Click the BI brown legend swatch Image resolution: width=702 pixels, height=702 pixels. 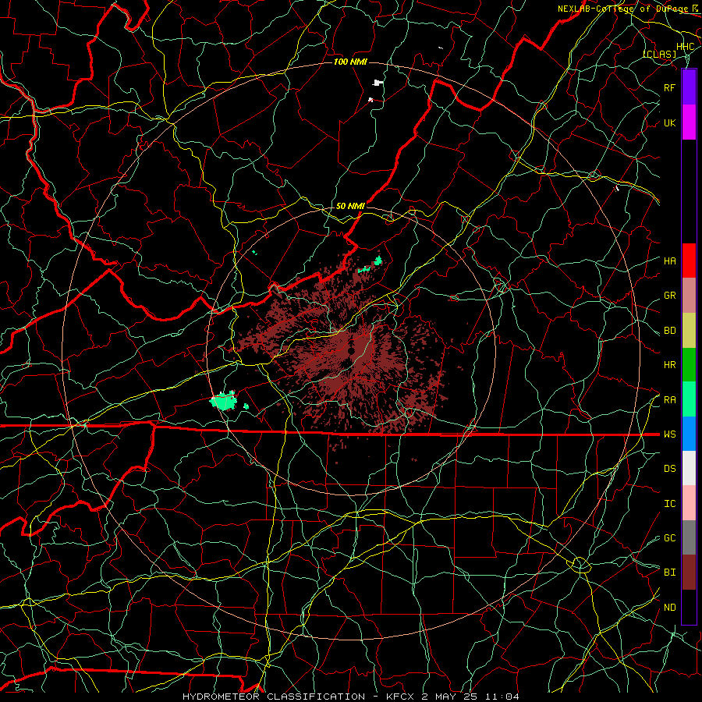pyautogui.click(x=689, y=573)
